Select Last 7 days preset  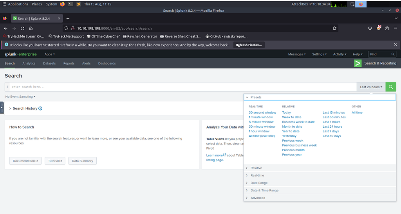pos(331,131)
